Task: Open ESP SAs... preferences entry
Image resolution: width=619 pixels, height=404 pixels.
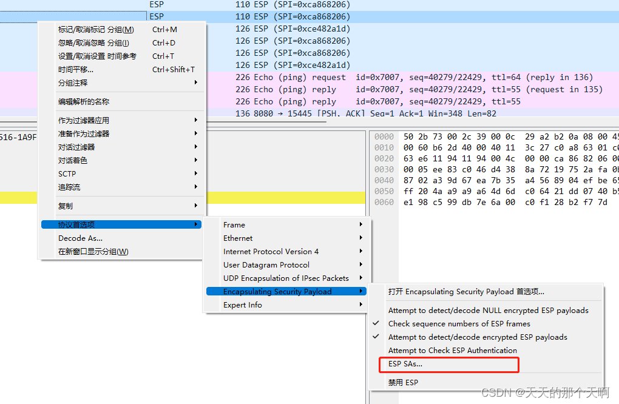Action: pyautogui.click(x=405, y=364)
